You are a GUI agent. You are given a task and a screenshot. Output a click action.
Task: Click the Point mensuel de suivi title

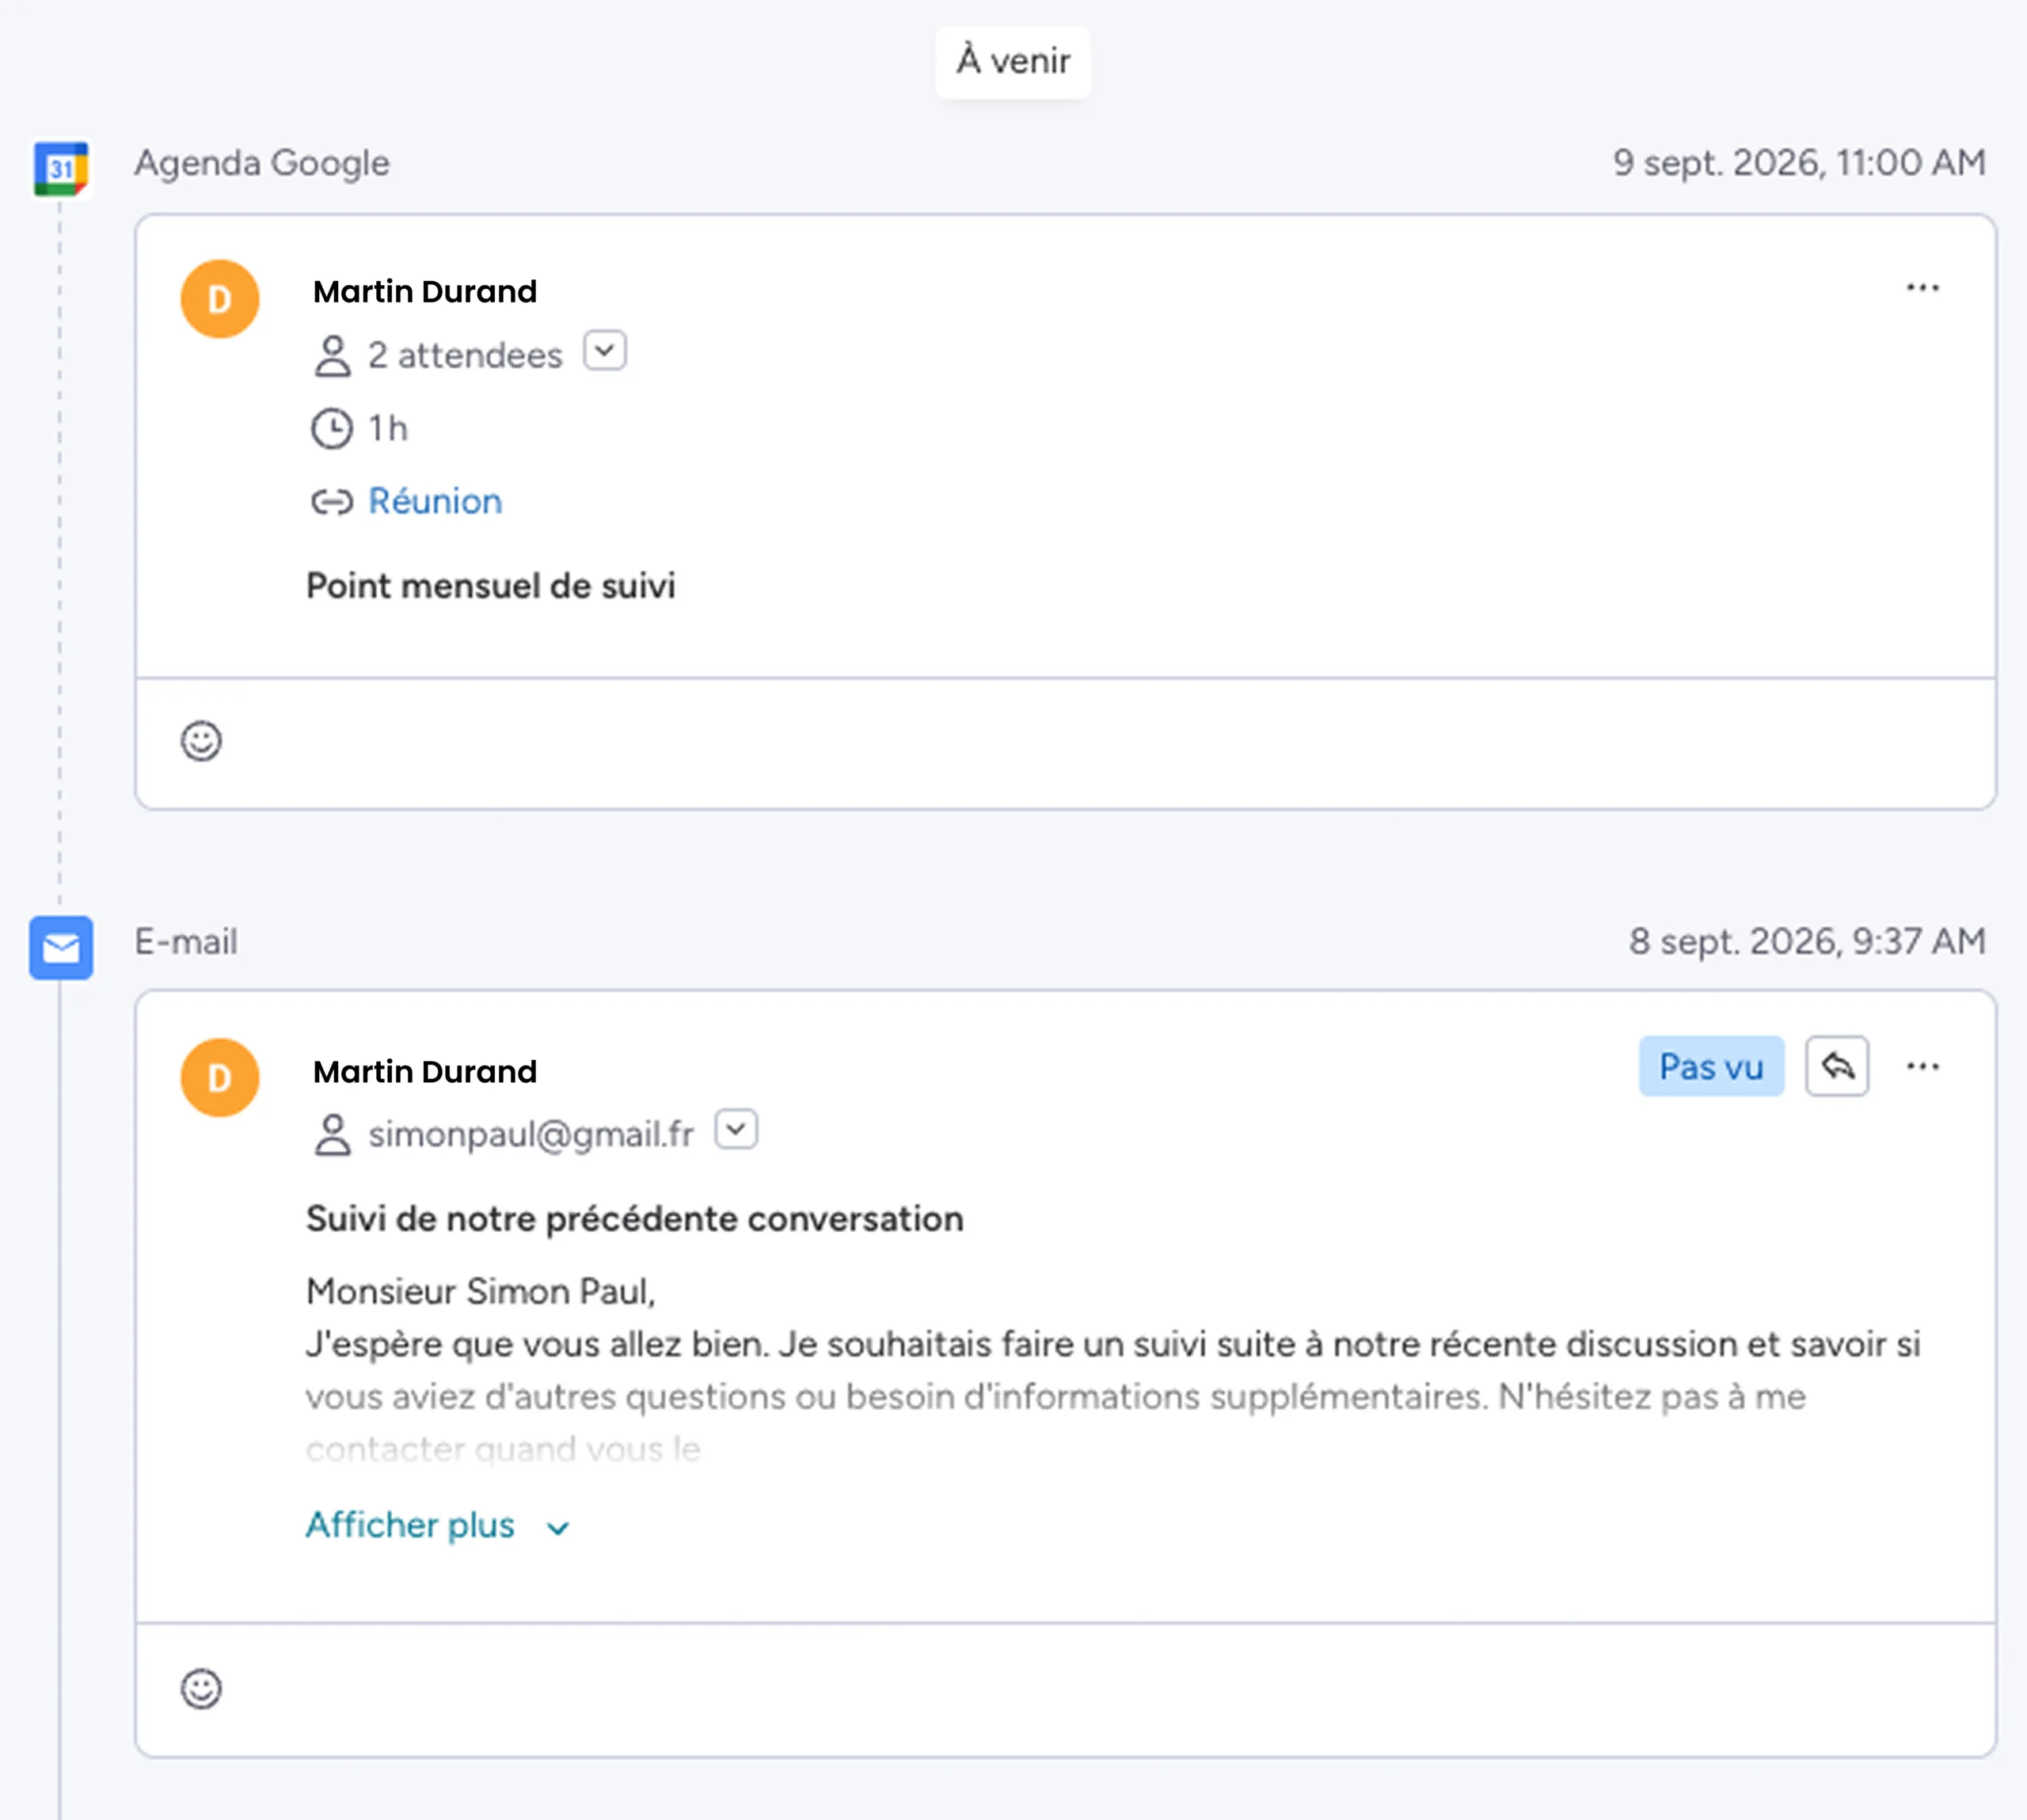pyautogui.click(x=490, y=586)
